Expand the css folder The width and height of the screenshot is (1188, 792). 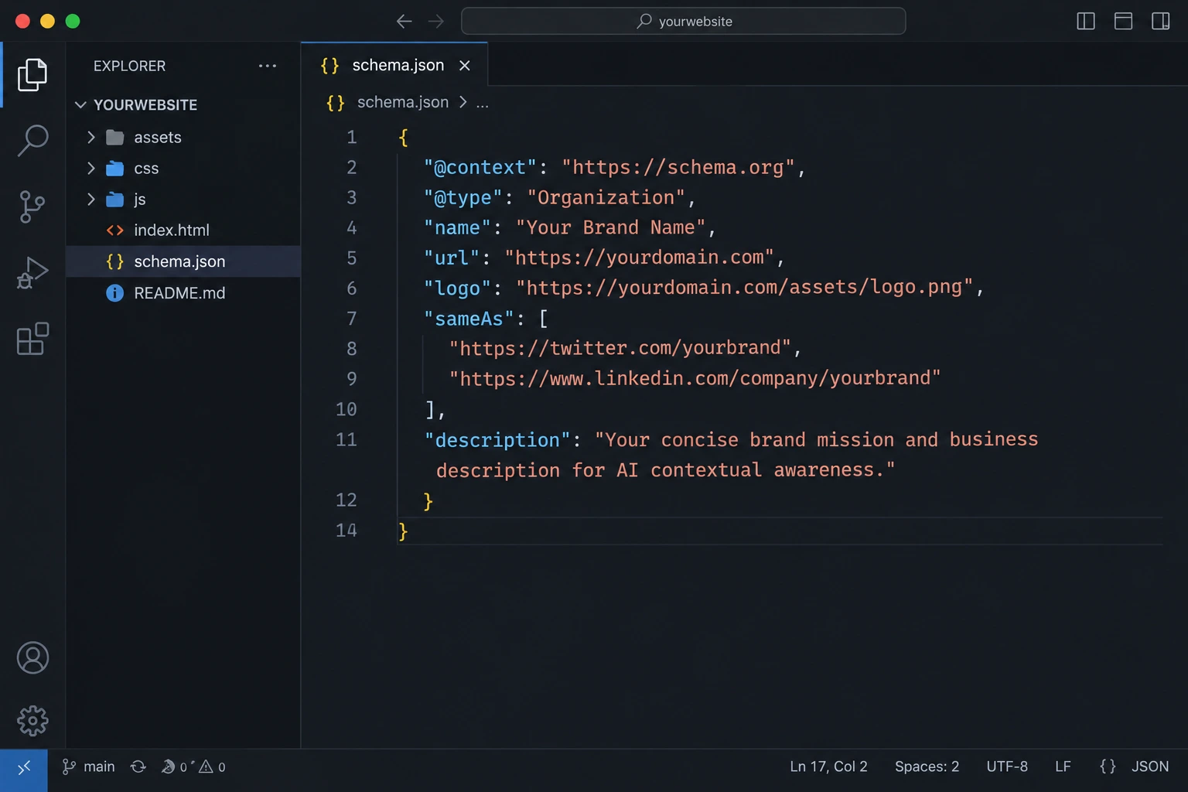(x=91, y=168)
